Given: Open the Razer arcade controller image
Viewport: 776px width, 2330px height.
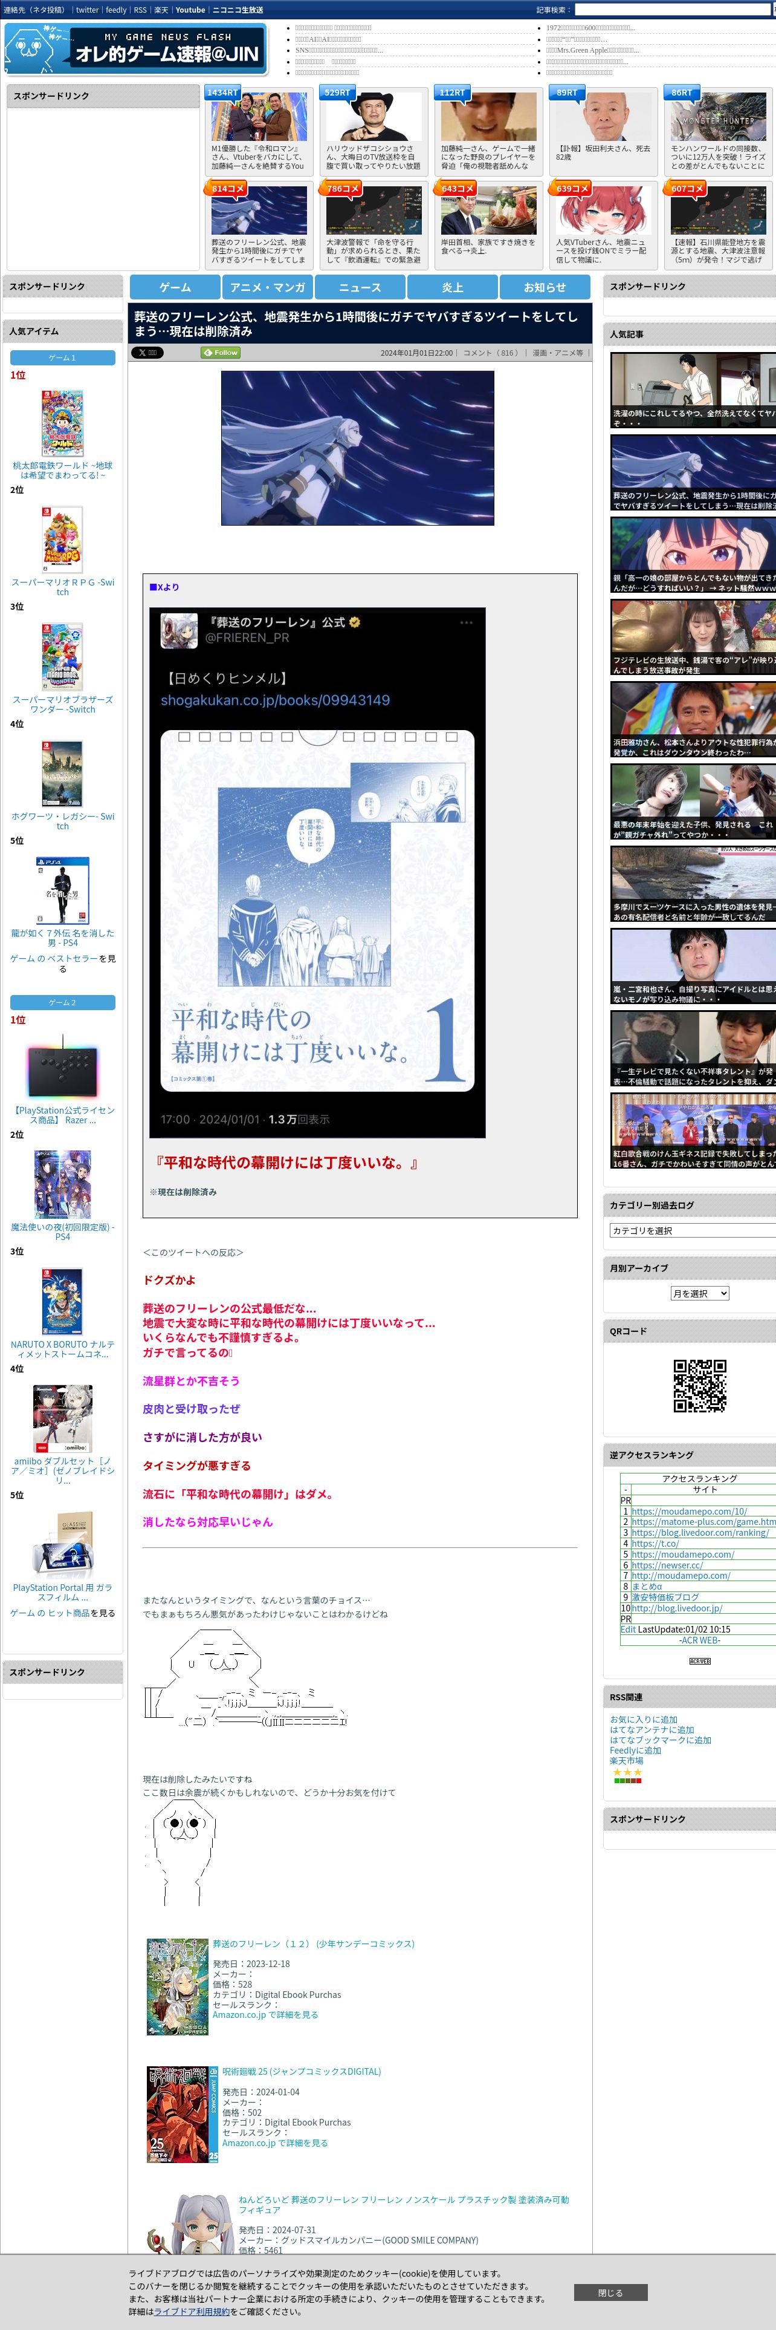Looking at the screenshot, I should (x=62, y=1069).
